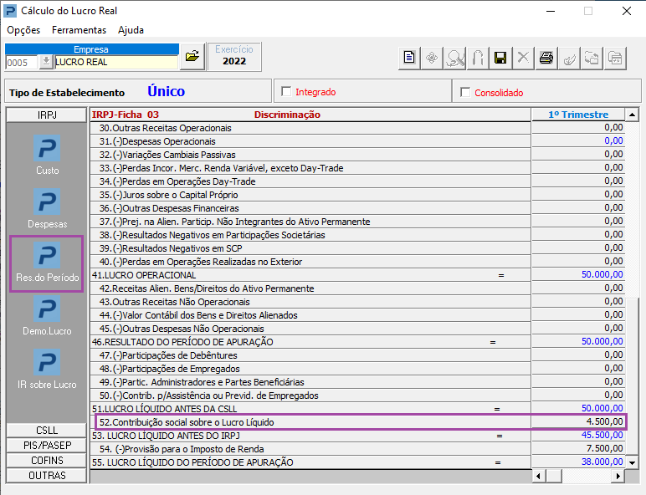
Task: Click the new document toolbar icon
Action: click(409, 58)
